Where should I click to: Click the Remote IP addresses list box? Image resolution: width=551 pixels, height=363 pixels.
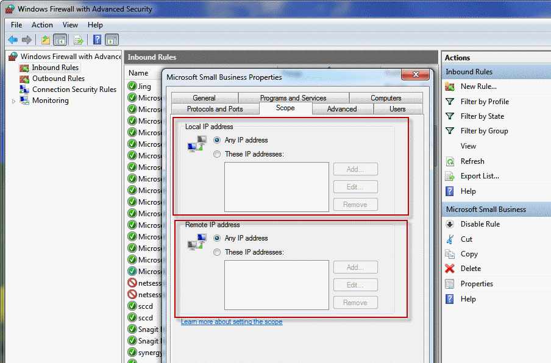point(277,285)
